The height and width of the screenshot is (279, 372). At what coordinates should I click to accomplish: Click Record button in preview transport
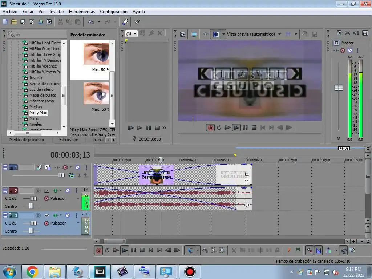pos(210,128)
